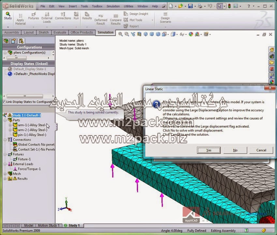Switch to the Layout tab
Screen dimensions: 277x235
tap(29, 32)
